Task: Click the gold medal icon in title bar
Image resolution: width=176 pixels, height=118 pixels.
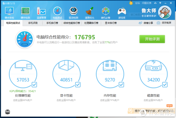Action: click(x=131, y=3)
